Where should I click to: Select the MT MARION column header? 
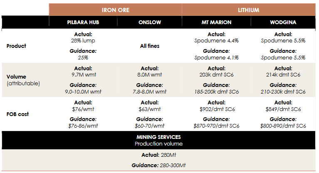tap(216, 22)
